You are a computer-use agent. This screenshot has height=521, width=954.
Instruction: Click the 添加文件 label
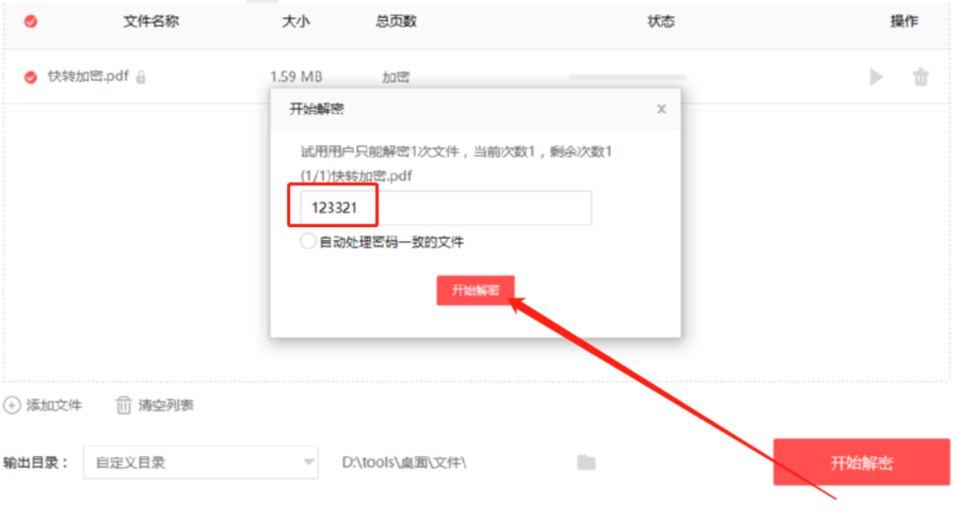(x=53, y=405)
